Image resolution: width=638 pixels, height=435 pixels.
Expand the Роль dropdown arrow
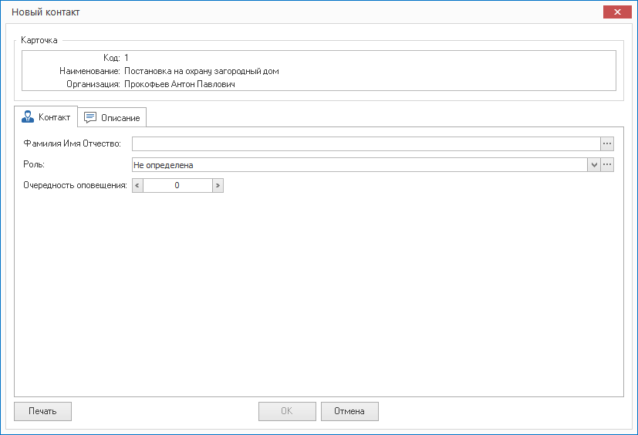click(x=594, y=165)
